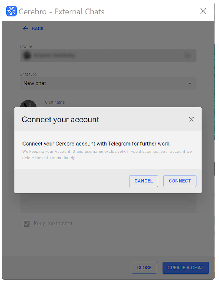Click CONNECT to link Telegram account
Viewport: 219px width, 283px height.
coord(180,181)
